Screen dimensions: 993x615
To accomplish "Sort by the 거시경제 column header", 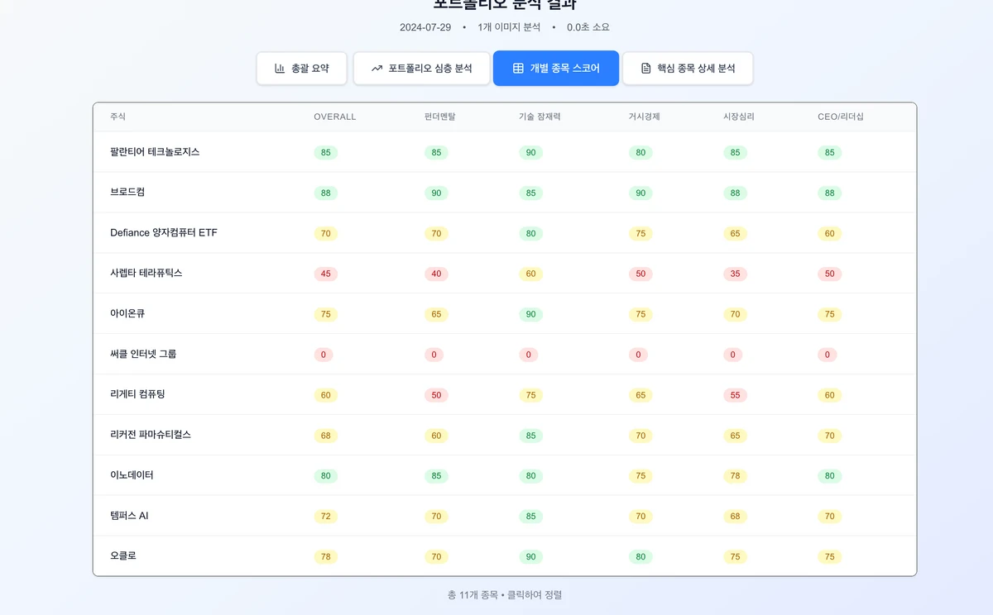I will [x=644, y=117].
